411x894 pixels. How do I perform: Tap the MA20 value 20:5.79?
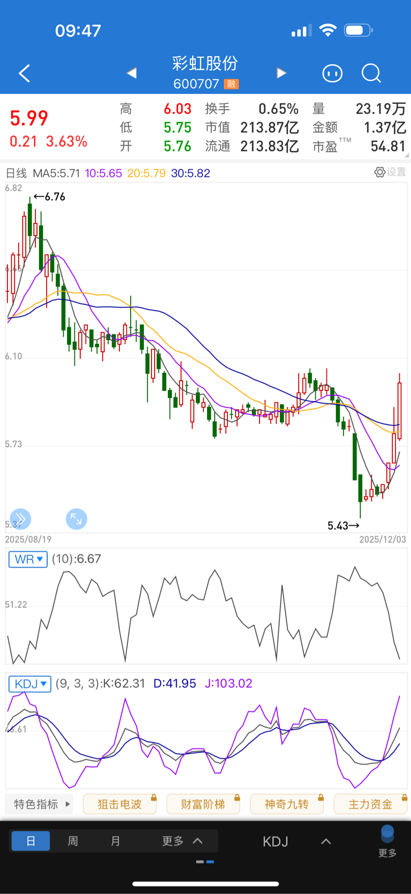click(x=147, y=173)
